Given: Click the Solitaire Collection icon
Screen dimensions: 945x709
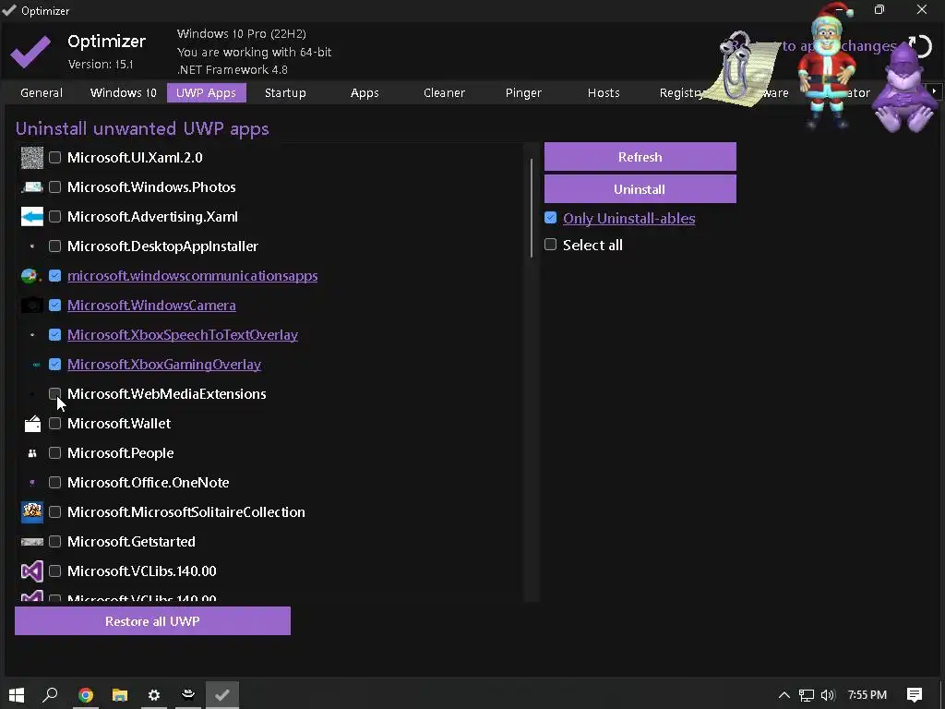Looking at the screenshot, I should coord(32,511).
